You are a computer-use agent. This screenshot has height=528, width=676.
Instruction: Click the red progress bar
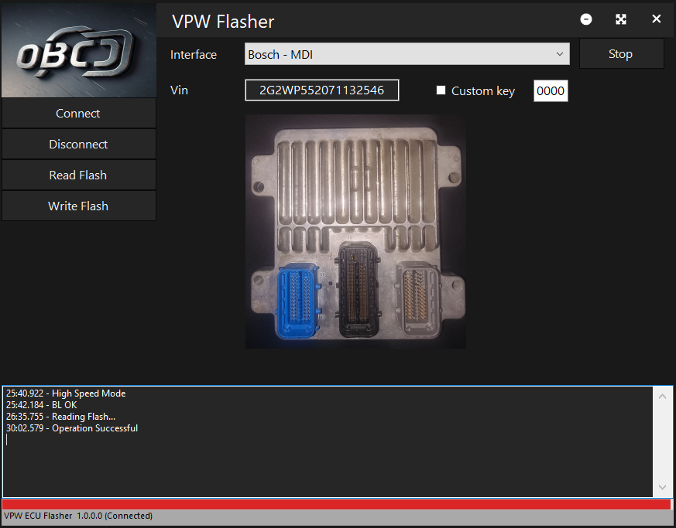pos(336,504)
